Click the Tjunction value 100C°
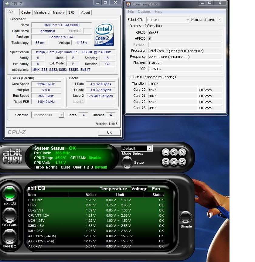The image size is (255, 262). click(185, 84)
